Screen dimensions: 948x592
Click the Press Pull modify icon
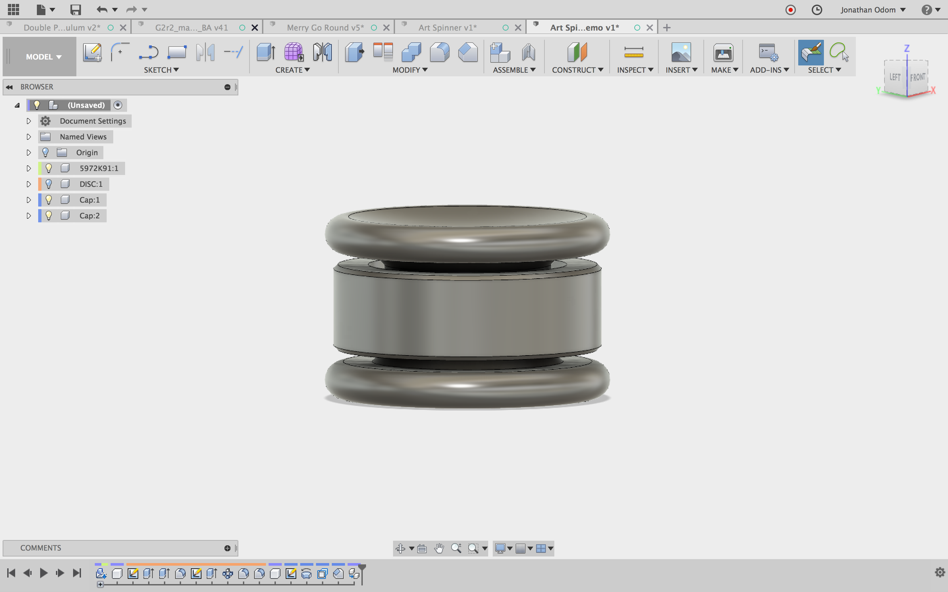[354, 52]
